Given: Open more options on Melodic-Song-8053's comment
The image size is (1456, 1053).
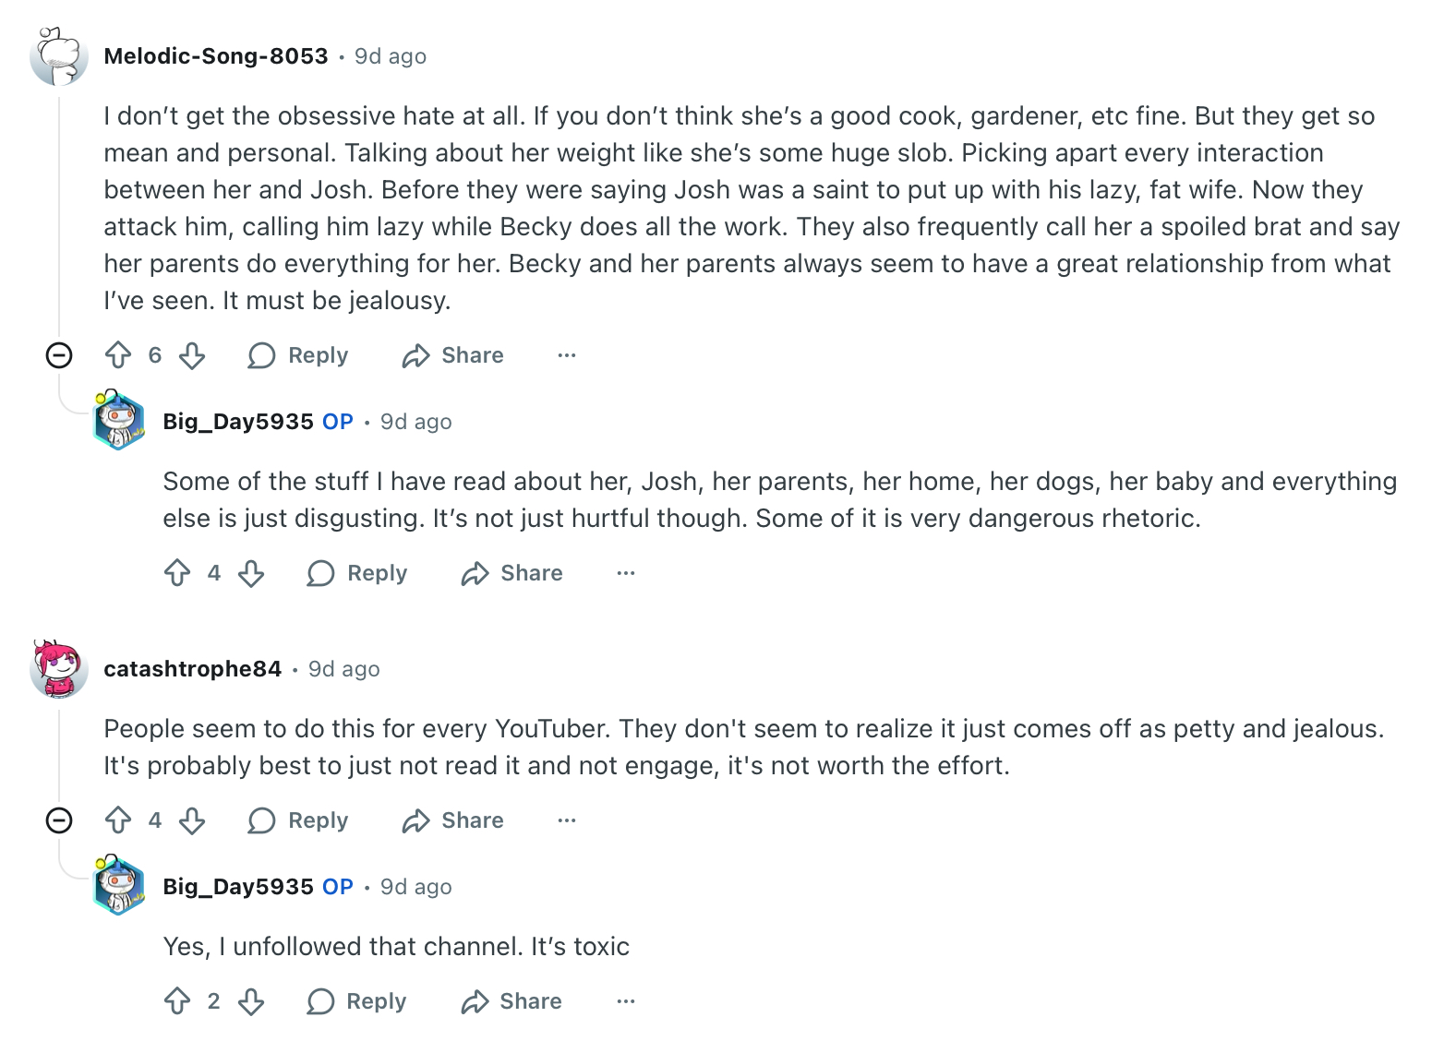Looking at the screenshot, I should [567, 355].
